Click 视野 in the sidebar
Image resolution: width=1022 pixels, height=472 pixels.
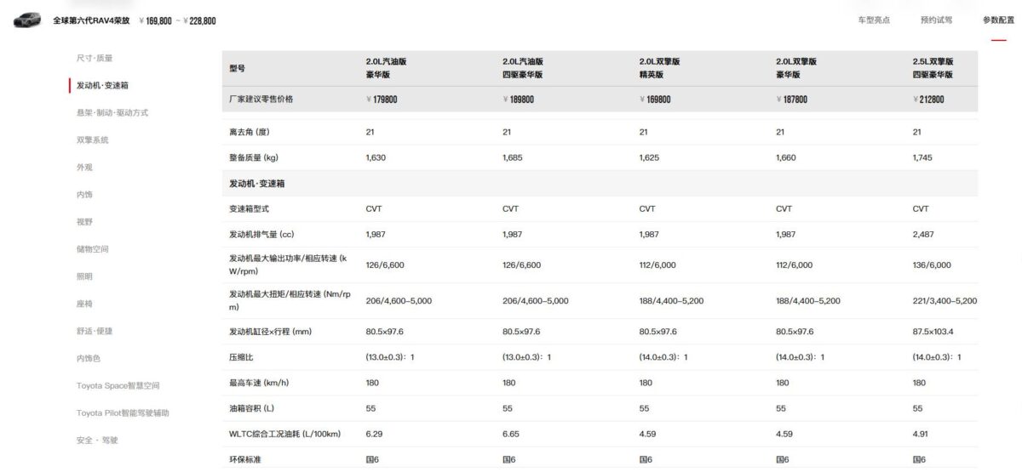click(x=84, y=222)
